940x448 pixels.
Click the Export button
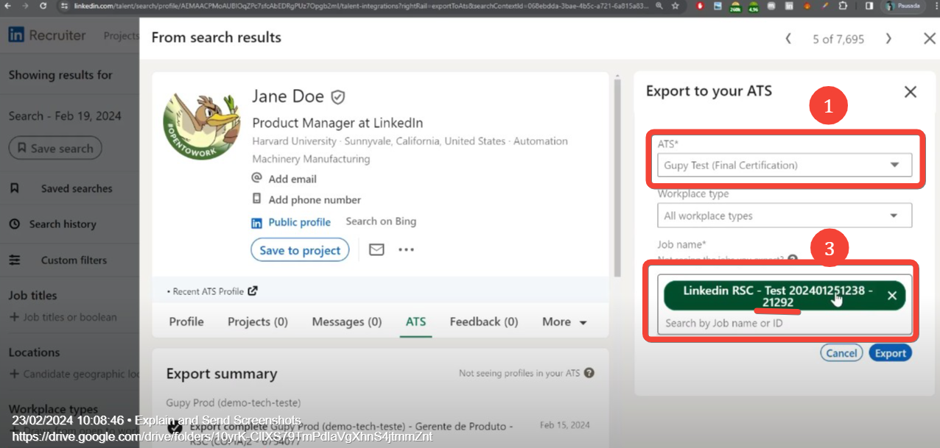[x=890, y=353]
